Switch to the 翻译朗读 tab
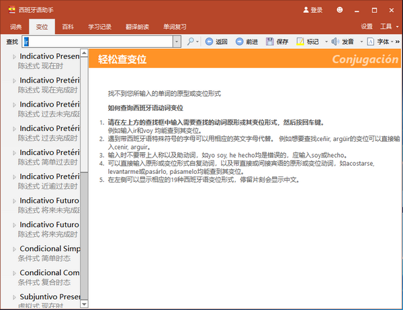The image size is (403, 310). [136, 27]
